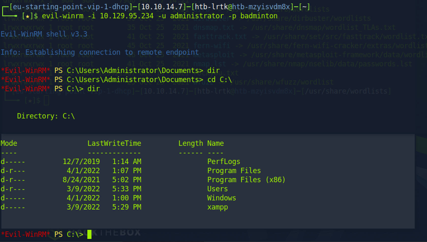
Task: Click the 'Users' directory name
Action: [x=218, y=189]
